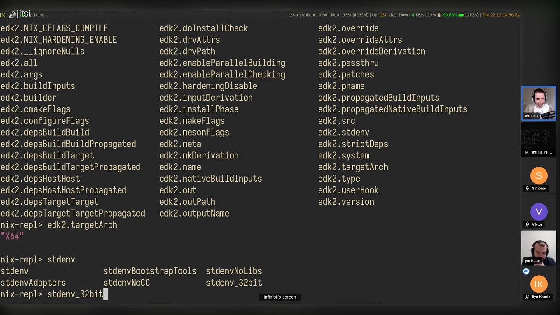Select infinisil's screen share thumbnail
560x315 pixels.
(539, 139)
